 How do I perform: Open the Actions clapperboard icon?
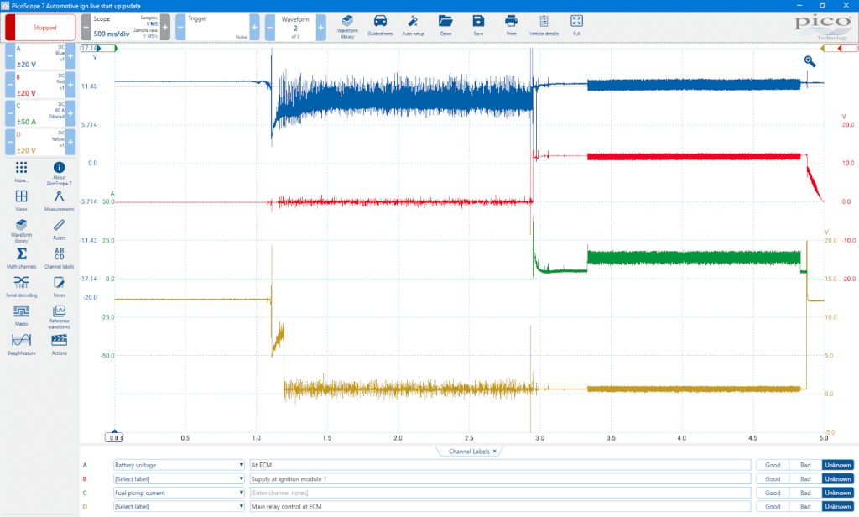click(x=60, y=344)
